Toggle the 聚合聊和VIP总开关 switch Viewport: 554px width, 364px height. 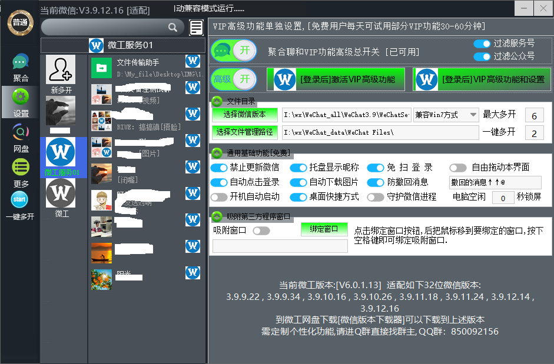(234, 51)
